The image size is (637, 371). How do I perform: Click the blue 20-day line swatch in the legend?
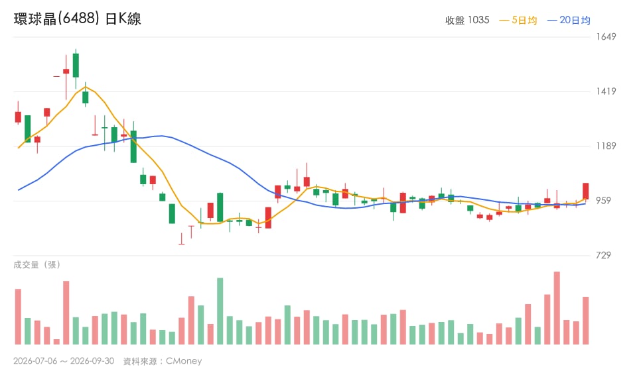point(552,21)
